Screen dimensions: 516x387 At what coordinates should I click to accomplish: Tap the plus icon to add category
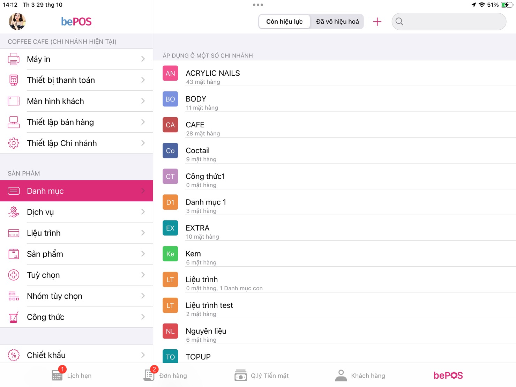click(377, 22)
